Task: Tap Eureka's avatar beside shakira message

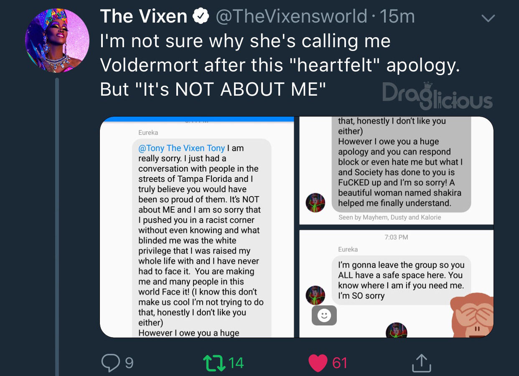Action: (315, 203)
